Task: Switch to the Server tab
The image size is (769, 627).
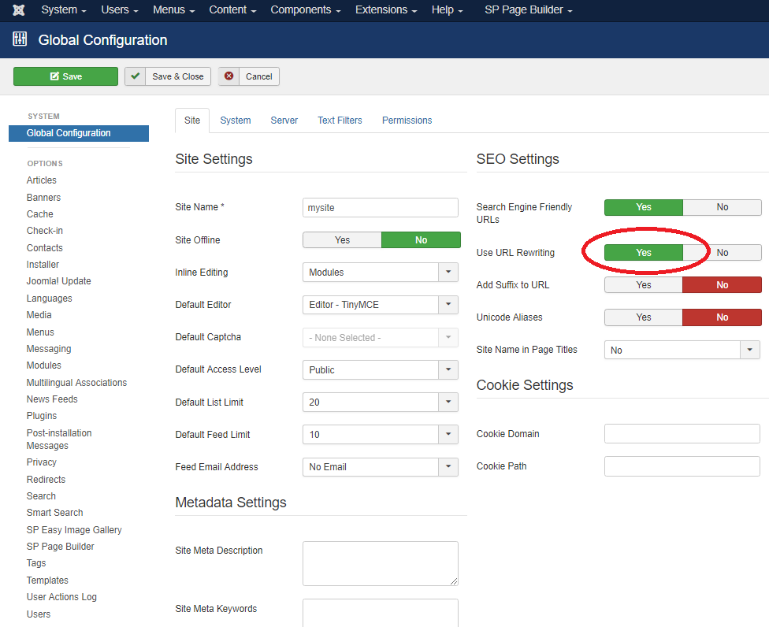Action: (284, 121)
